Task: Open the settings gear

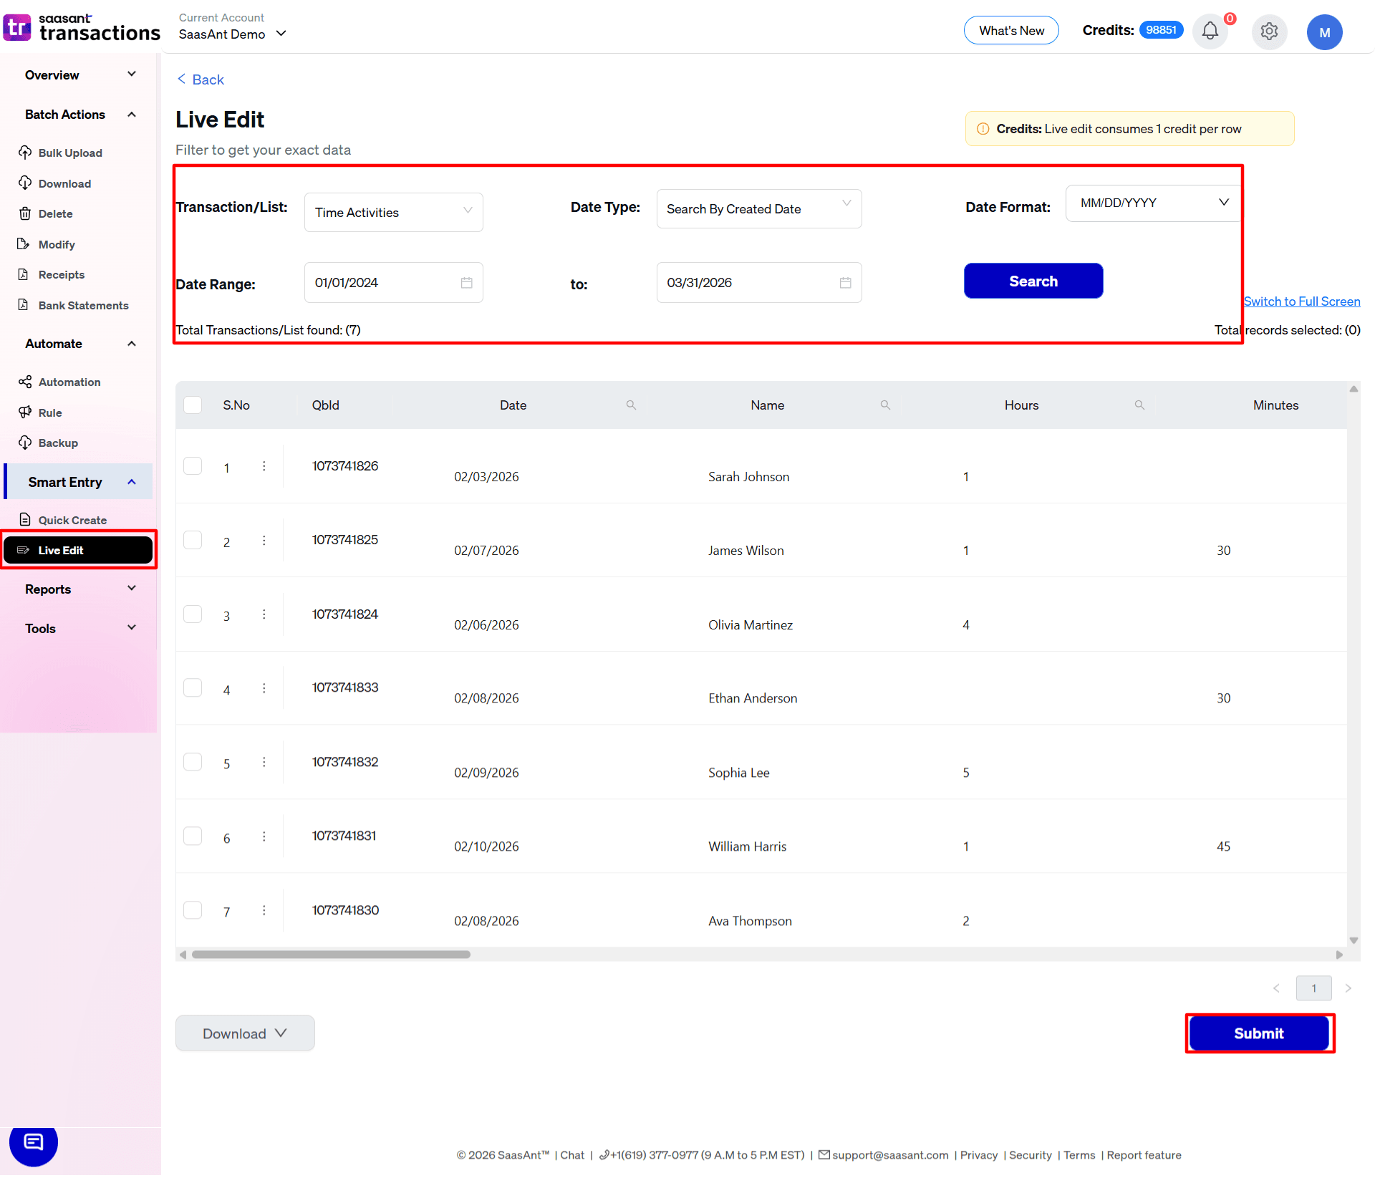Action: click(x=1269, y=32)
